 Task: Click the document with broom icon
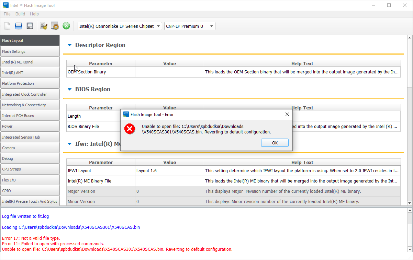(x=44, y=26)
